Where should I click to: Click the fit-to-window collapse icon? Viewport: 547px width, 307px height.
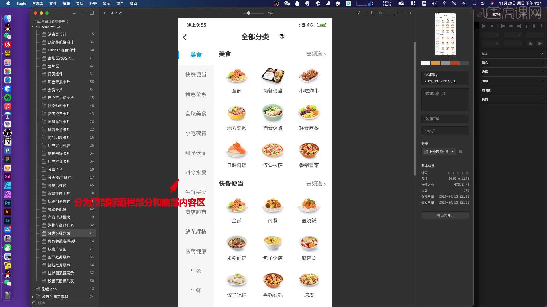click(x=395, y=13)
